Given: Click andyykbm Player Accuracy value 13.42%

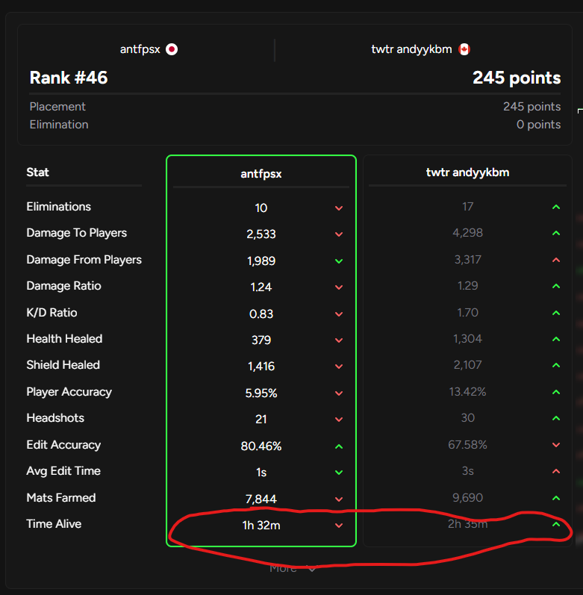Looking at the screenshot, I should coord(468,392).
